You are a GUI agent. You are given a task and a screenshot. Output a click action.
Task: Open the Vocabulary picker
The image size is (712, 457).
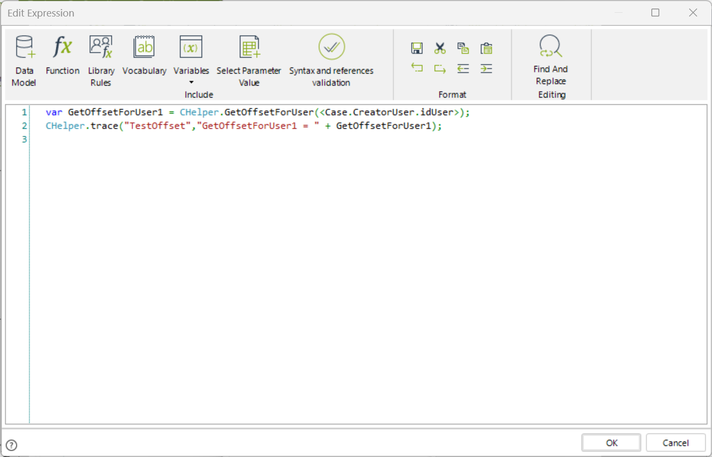[144, 55]
